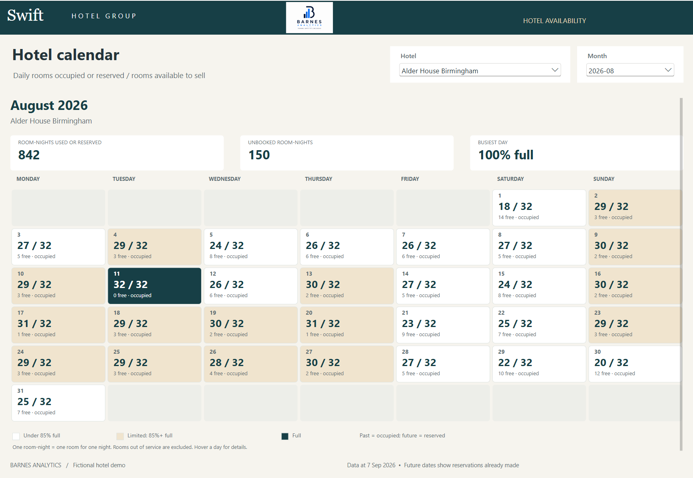Select August 22 cell with 25 / 32
Viewport: 693px width, 478px height.
(x=539, y=325)
